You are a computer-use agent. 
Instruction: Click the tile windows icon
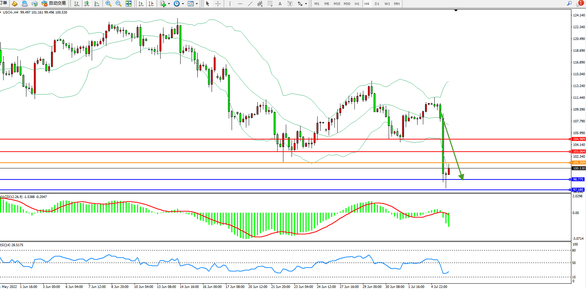coord(128,4)
